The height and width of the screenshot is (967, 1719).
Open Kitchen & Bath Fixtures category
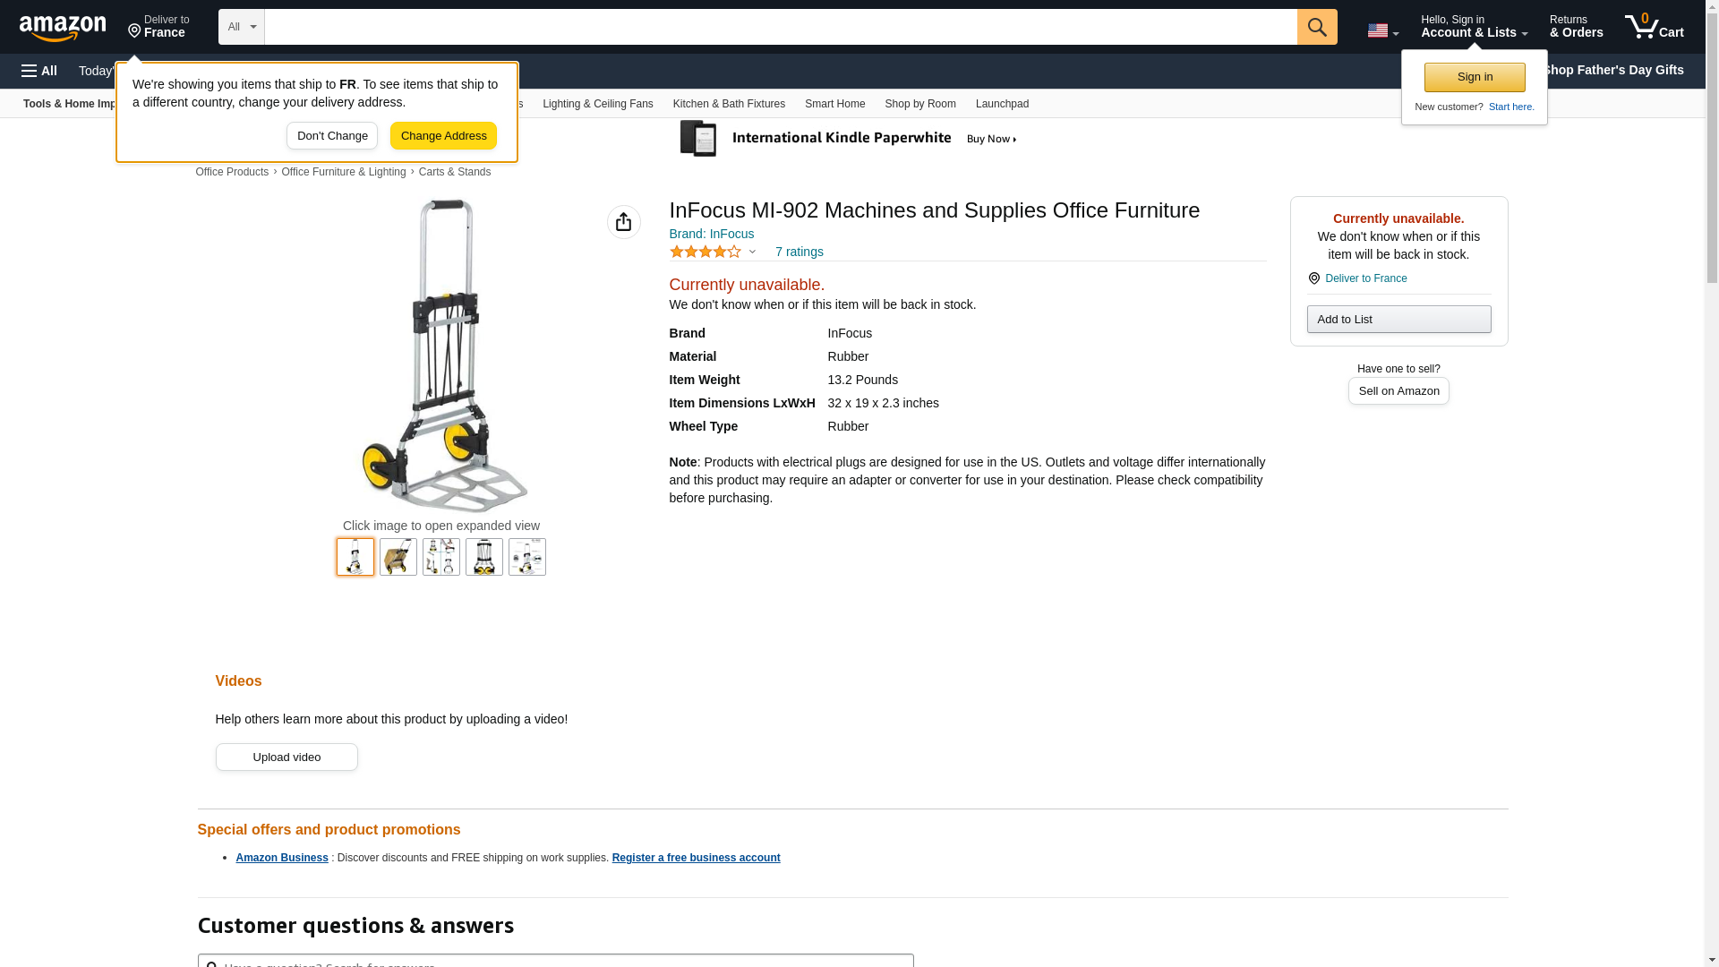728,104
